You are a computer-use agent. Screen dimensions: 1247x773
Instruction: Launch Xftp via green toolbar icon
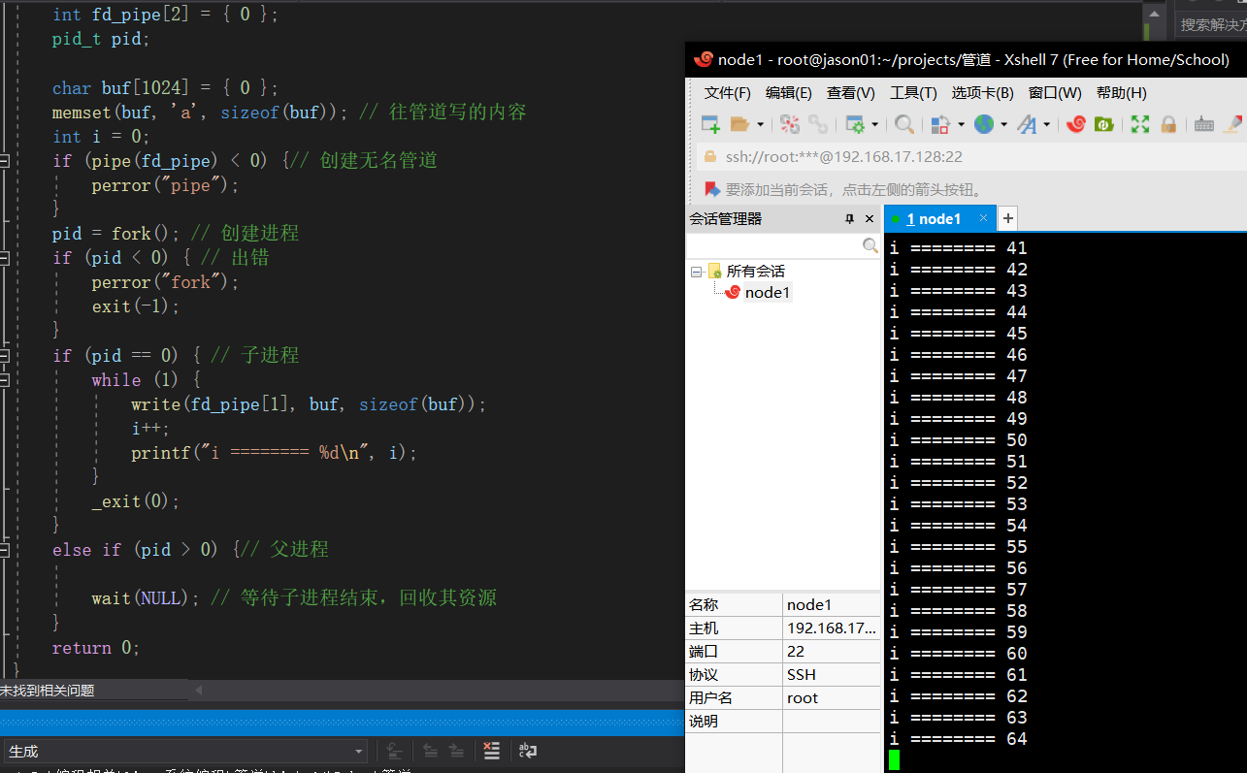(x=1103, y=124)
